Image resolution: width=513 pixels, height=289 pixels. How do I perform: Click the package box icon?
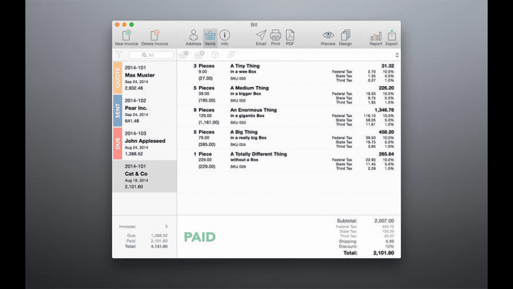(215, 55)
